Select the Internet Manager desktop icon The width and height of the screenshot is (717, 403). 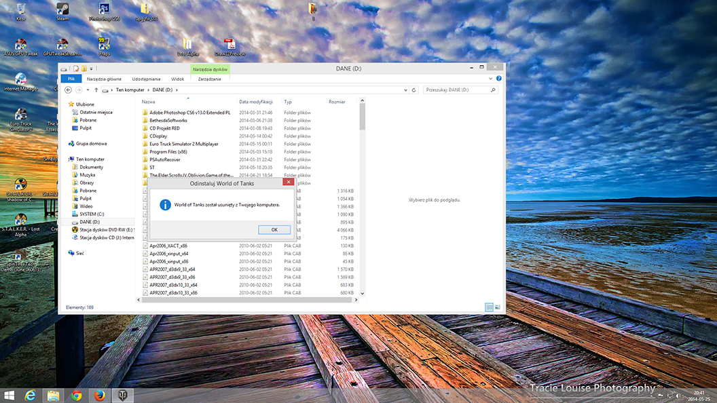pos(20,82)
